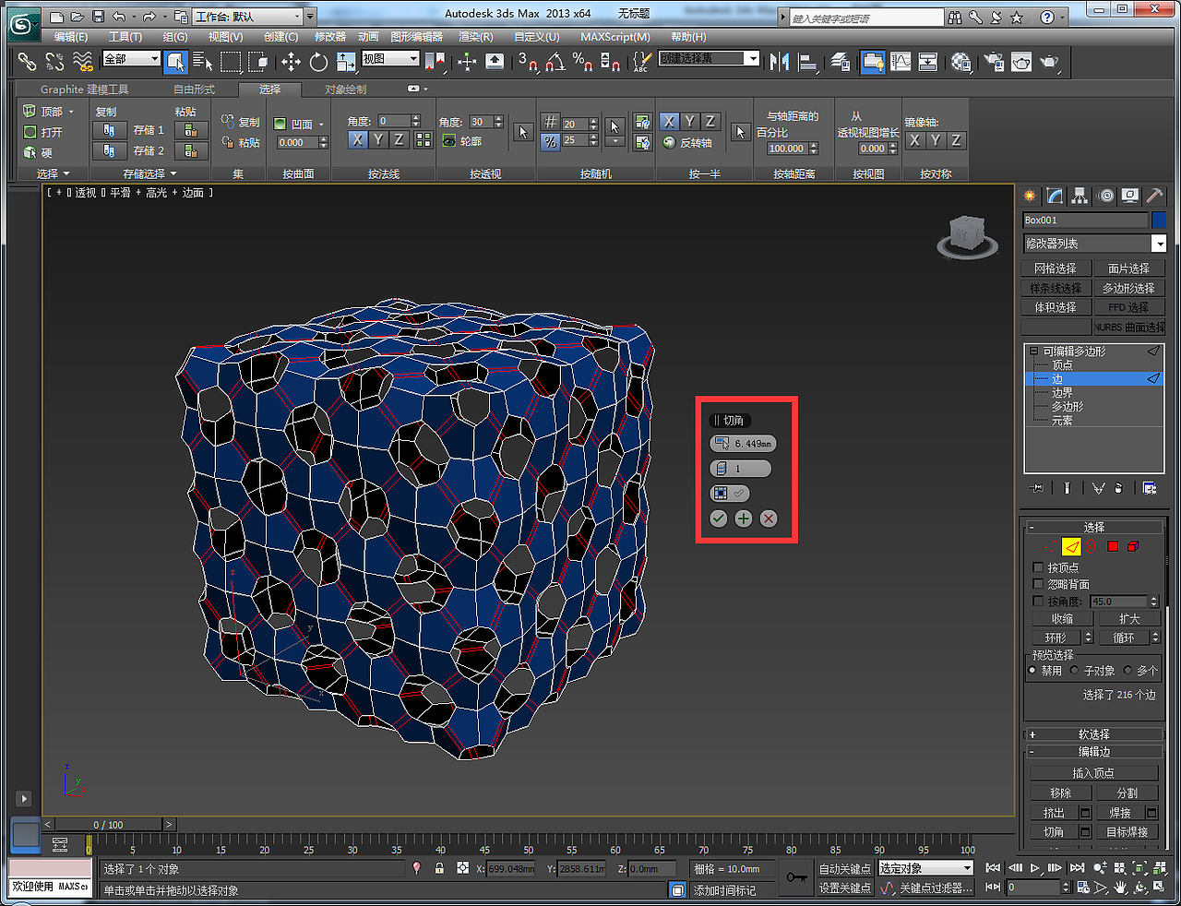The width and height of the screenshot is (1181, 906).
Task: Toggle the 忽略背面 checkbox
Action: click(1038, 584)
